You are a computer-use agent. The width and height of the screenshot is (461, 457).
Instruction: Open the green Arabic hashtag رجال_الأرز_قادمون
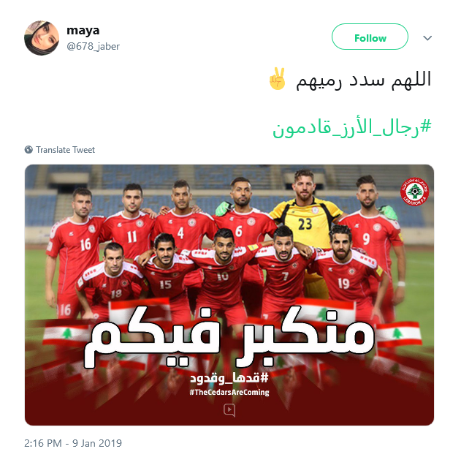(x=352, y=128)
